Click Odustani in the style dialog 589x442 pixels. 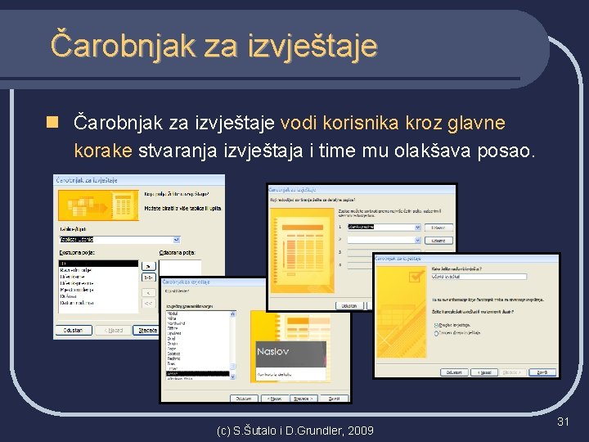click(244, 399)
